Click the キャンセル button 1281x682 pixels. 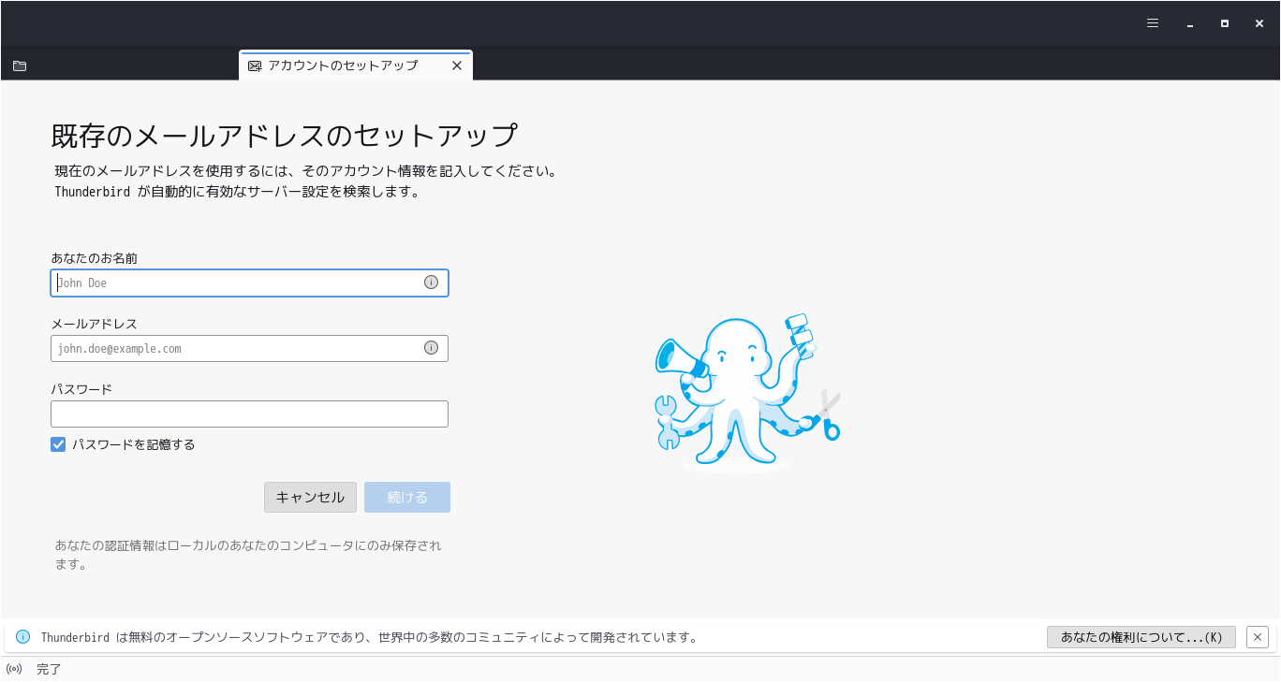pyautogui.click(x=310, y=497)
